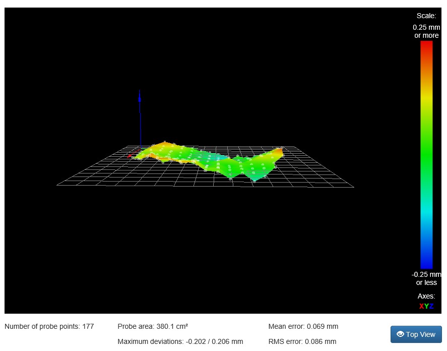The image size is (447, 351).
Task: Click the Maximum deviations readout
Action: tap(180, 341)
